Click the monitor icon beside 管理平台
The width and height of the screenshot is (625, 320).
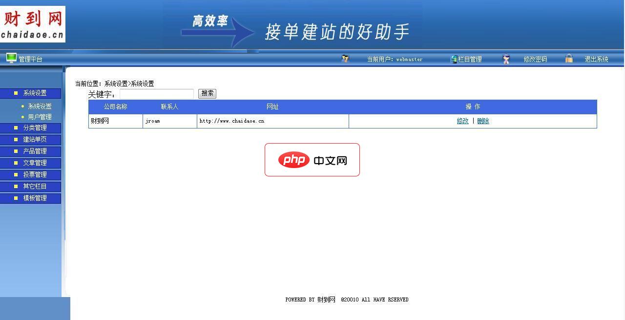(x=11, y=58)
